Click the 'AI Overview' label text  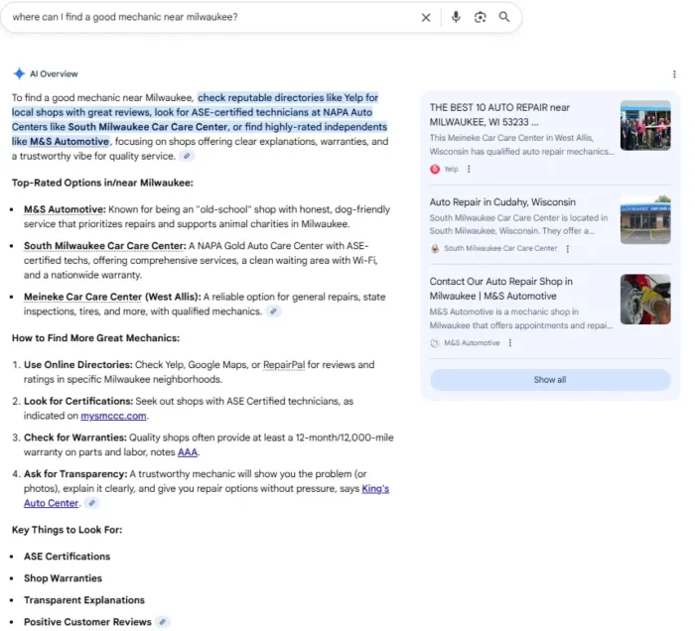click(54, 74)
